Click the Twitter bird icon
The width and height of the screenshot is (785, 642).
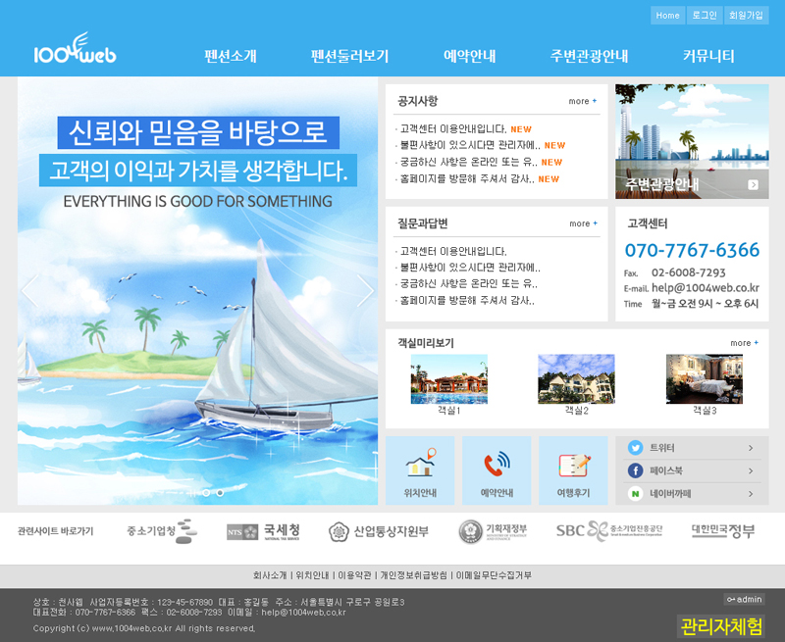[x=635, y=448]
